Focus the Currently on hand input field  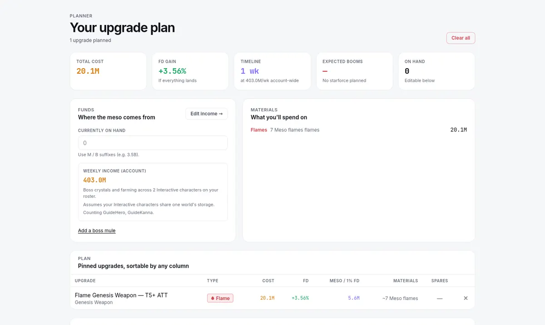(x=153, y=143)
